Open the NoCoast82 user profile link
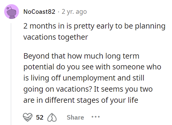Viewport: 172px width, 125px height. click(x=39, y=11)
